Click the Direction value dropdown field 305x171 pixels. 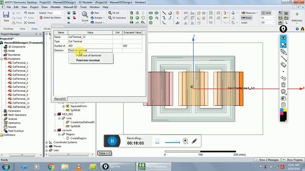click(90, 50)
